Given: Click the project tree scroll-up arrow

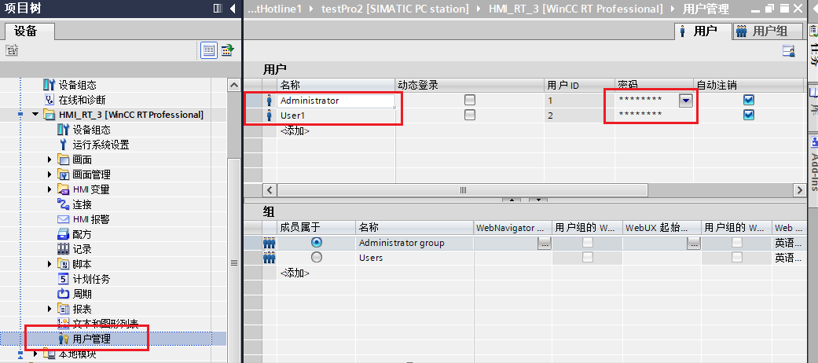Looking at the screenshot, I should tap(234, 85).
